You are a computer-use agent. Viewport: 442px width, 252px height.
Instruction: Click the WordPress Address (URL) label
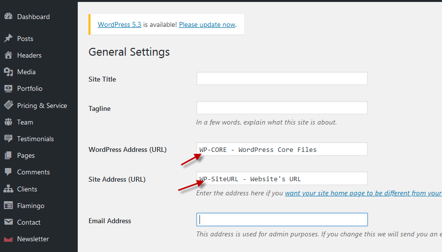click(128, 149)
